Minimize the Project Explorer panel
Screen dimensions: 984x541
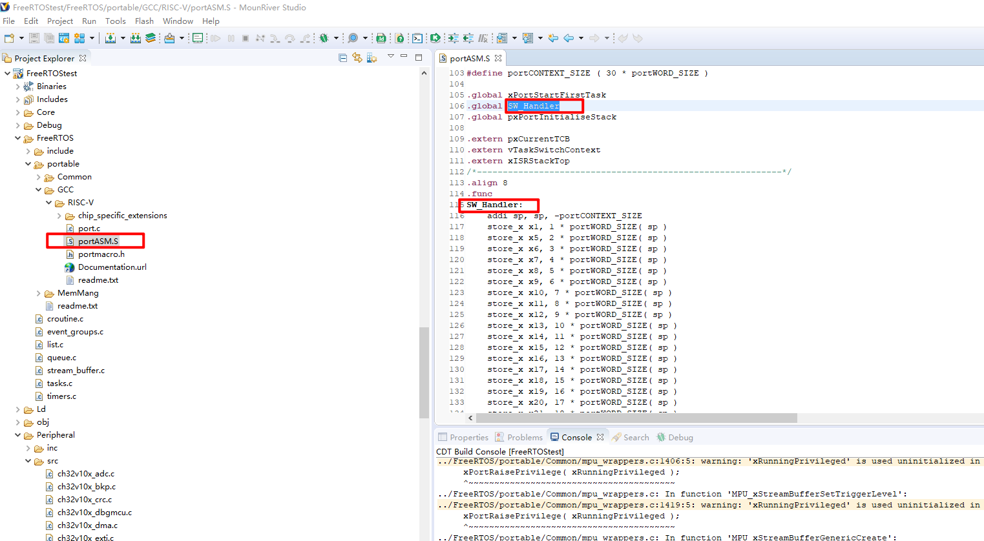(x=404, y=57)
